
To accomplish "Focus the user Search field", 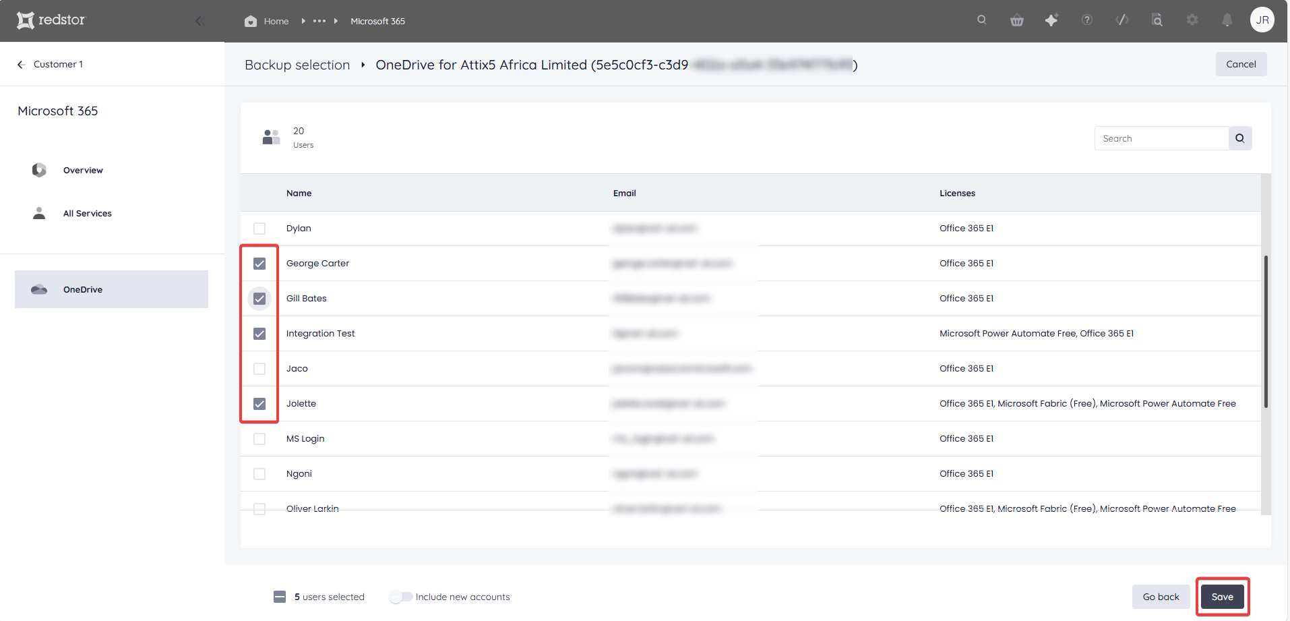I will pyautogui.click(x=1161, y=138).
